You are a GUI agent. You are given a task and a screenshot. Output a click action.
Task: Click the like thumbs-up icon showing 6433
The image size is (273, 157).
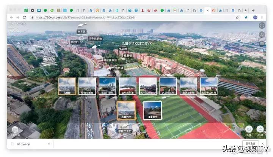point(260,129)
